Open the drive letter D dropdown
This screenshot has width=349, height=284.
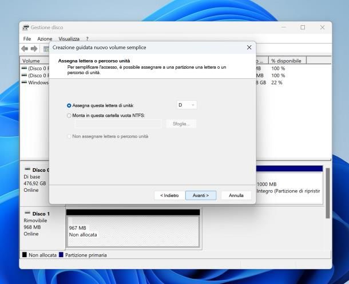(x=187, y=105)
